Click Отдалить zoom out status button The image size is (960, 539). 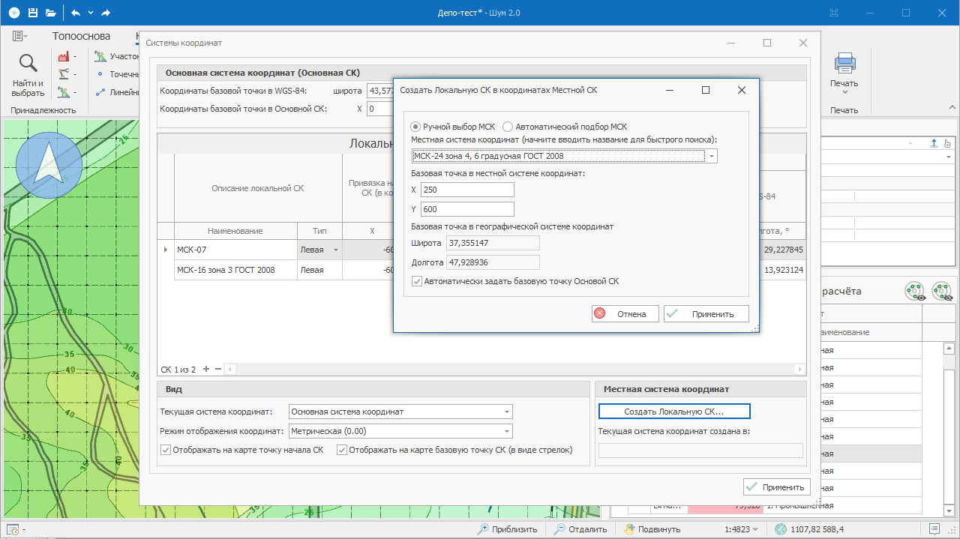click(580, 529)
